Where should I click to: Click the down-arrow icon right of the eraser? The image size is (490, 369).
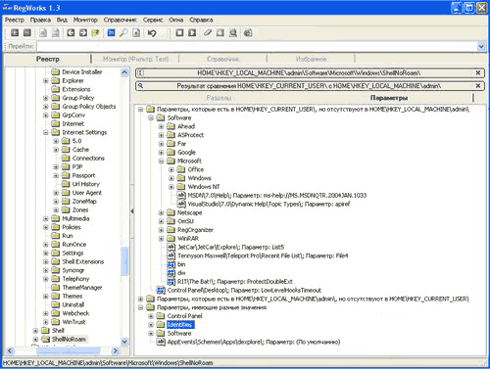tap(220, 32)
